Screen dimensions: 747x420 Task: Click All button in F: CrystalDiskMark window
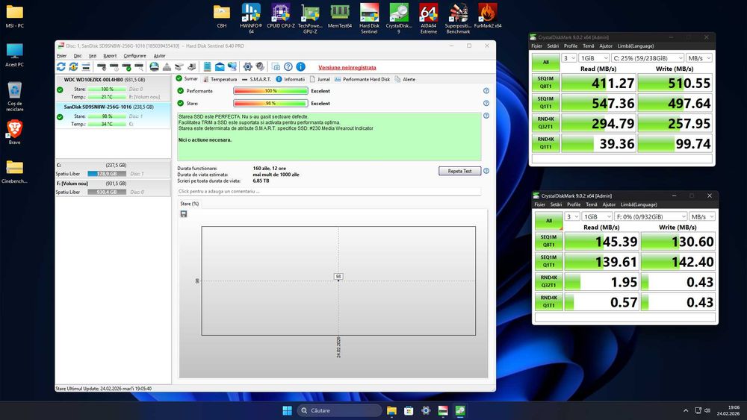pyautogui.click(x=549, y=221)
